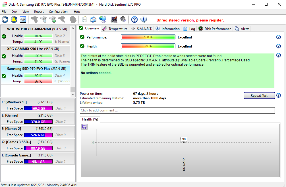Click the more than 1000 days lifetime value
Image resolution: width=286 pixels, height=187 pixels.
click(x=150, y=98)
